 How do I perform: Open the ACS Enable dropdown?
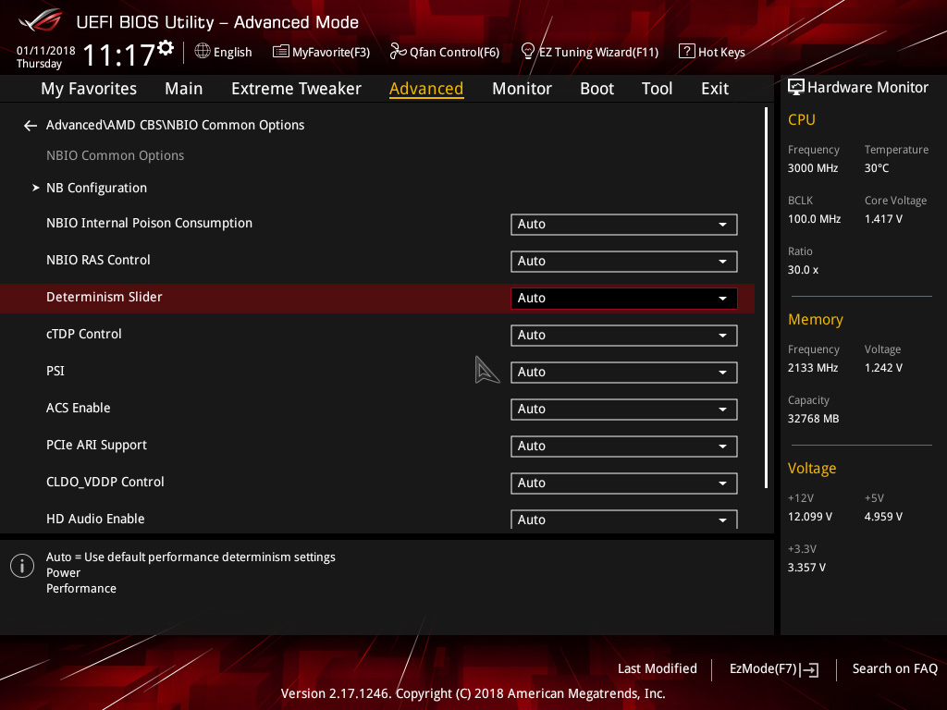point(624,409)
